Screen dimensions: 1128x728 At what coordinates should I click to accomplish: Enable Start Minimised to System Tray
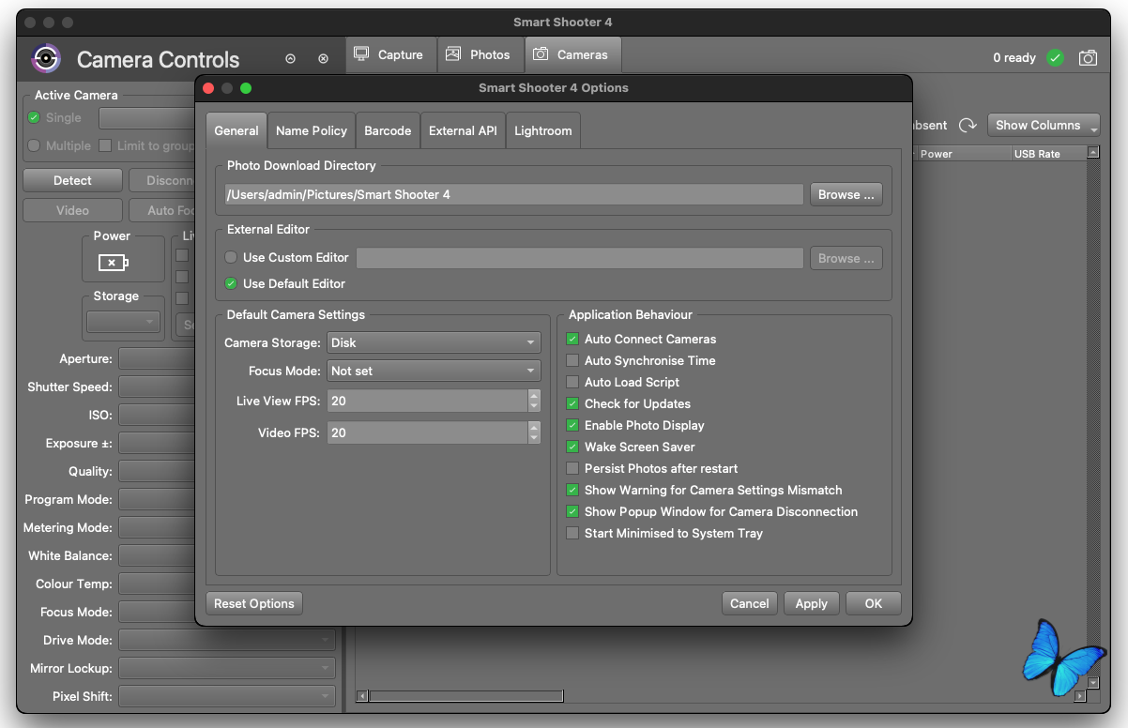pyautogui.click(x=572, y=533)
